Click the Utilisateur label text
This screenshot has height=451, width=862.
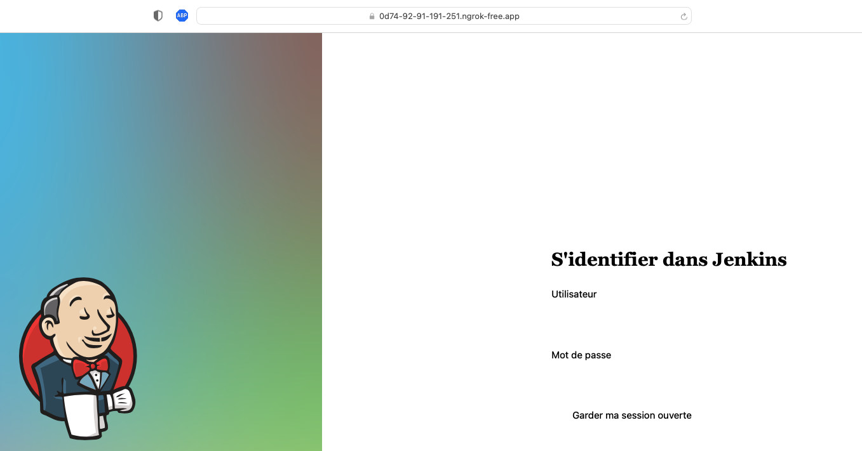pos(574,294)
